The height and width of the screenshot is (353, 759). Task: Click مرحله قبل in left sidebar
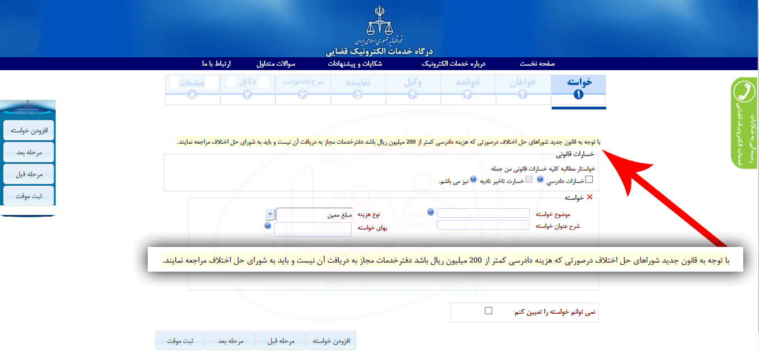click(x=29, y=174)
